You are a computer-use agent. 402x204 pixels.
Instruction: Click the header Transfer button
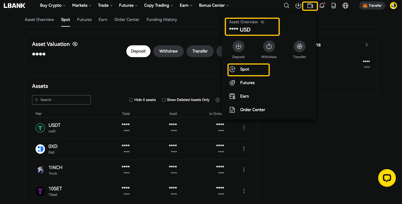click(x=372, y=6)
